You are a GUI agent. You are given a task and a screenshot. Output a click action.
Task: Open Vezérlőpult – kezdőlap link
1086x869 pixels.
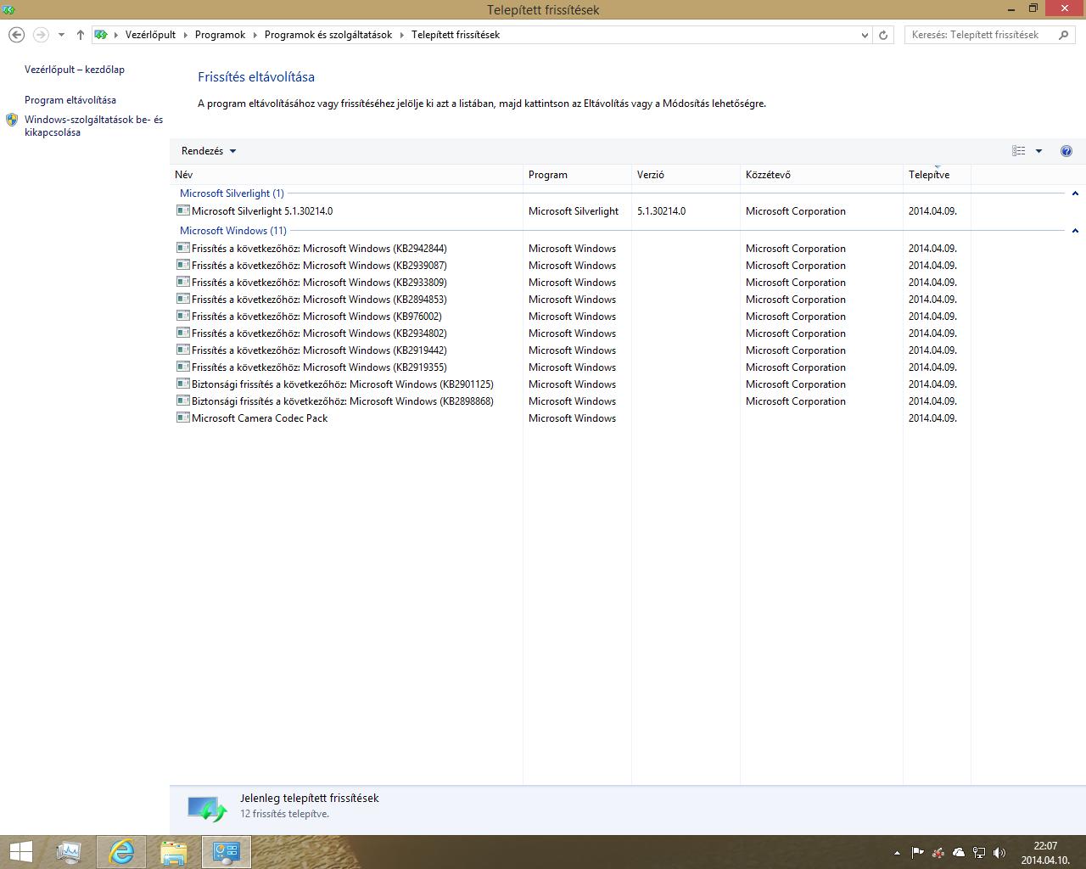75,70
